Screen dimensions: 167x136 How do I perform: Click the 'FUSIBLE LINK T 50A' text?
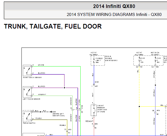tap(99, 60)
